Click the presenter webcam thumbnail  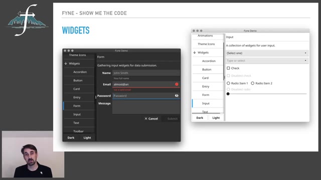click(x=33, y=154)
